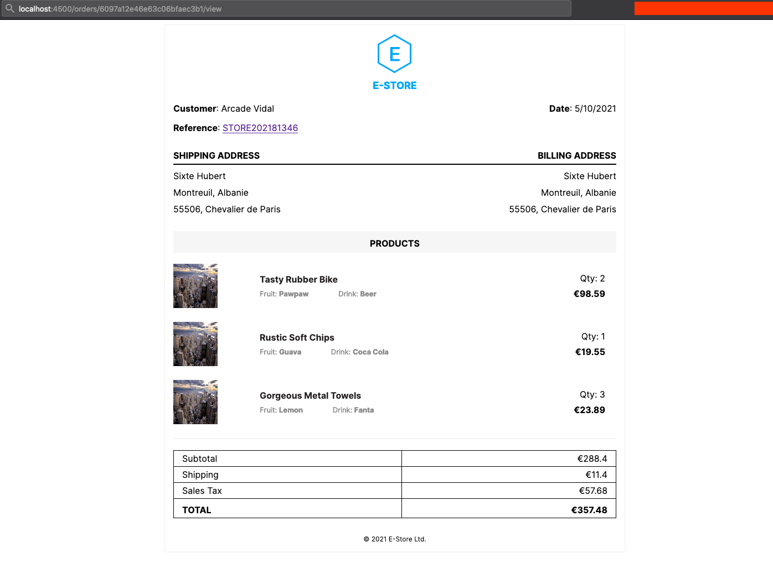Open the STORE202181346 reference link

pos(260,128)
